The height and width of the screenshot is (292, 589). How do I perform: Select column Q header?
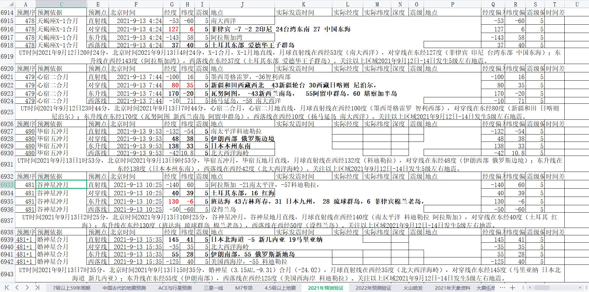[493, 4]
